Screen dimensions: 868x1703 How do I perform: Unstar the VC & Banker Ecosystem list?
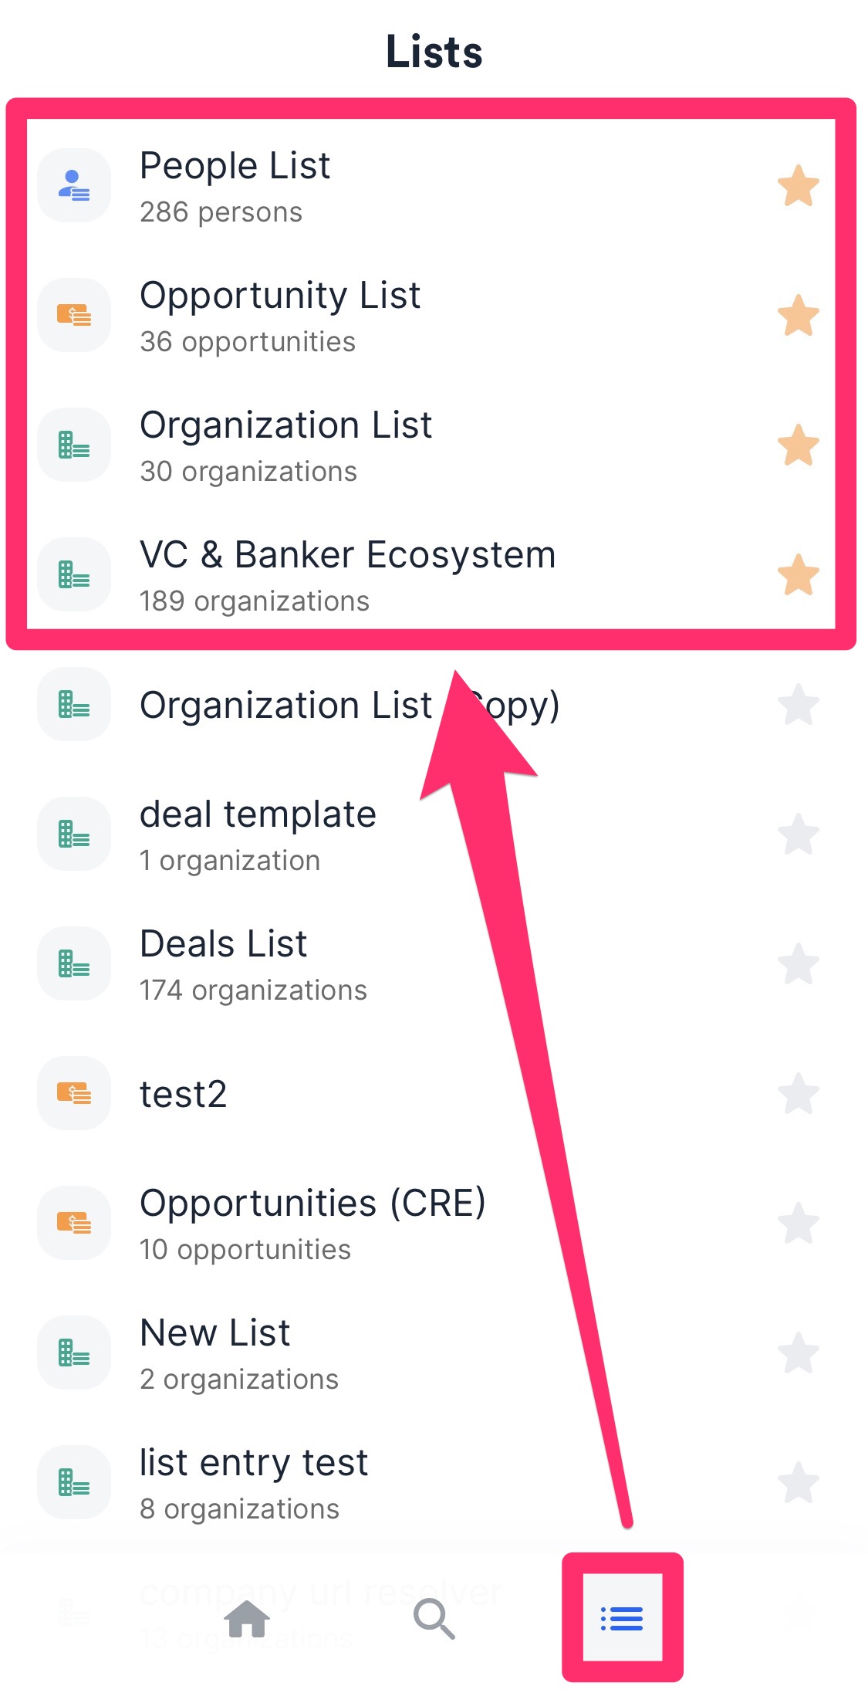[799, 574]
